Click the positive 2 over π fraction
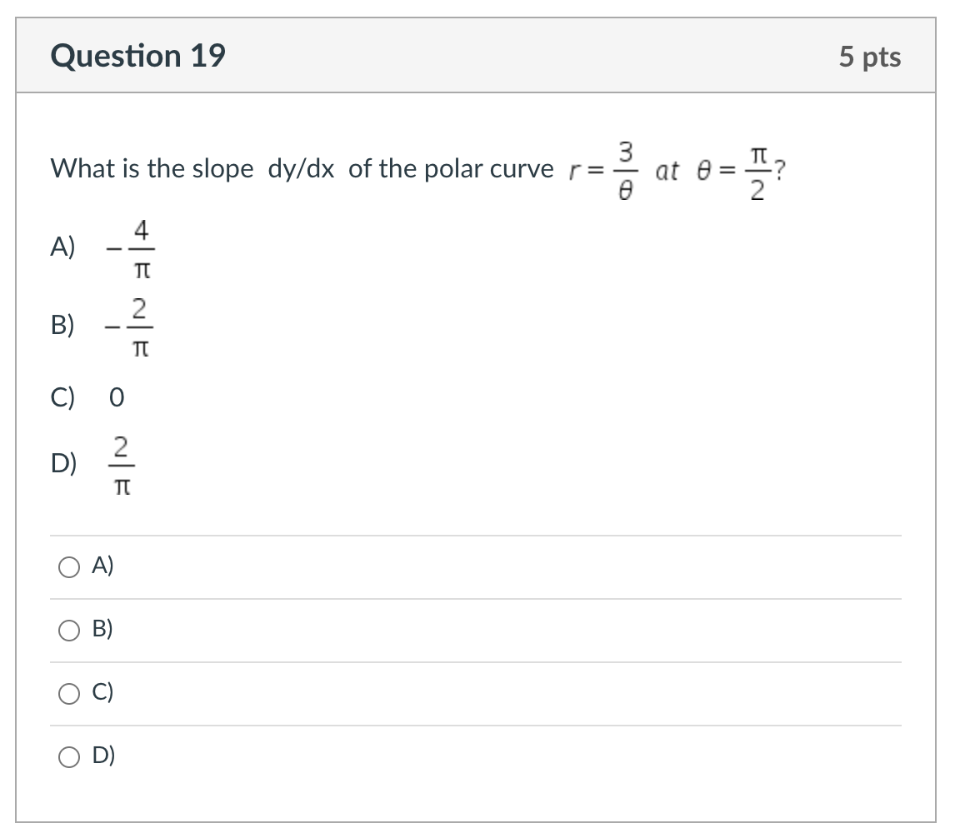 point(121,465)
